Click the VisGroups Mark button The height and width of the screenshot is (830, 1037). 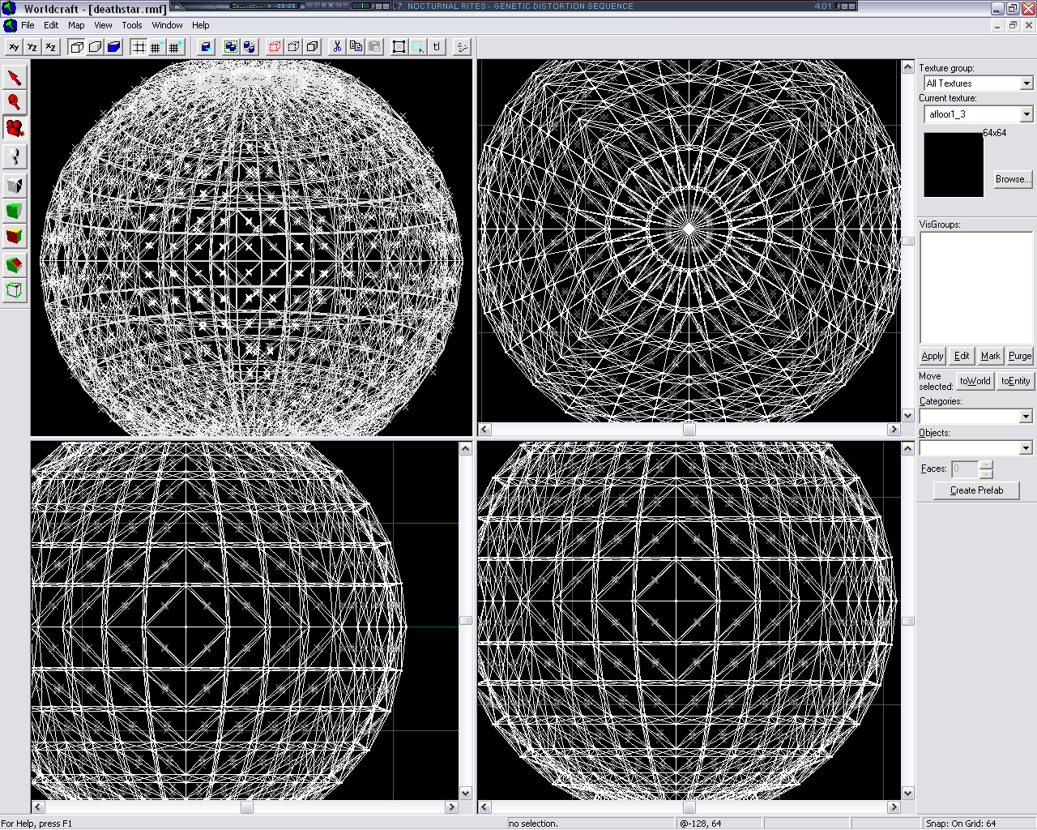991,356
